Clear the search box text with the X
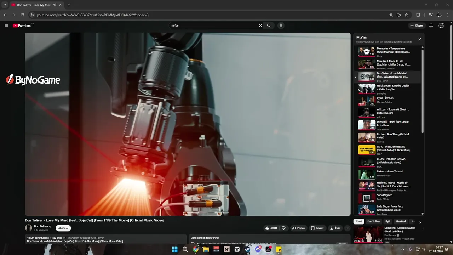The width and height of the screenshot is (453, 255). click(260, 25)
